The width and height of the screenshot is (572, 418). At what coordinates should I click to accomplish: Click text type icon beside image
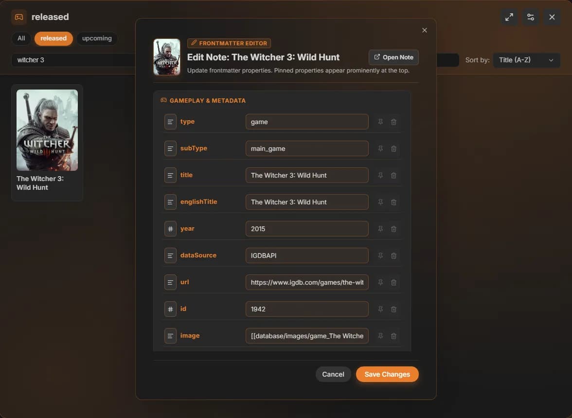[x=170, y=336]
